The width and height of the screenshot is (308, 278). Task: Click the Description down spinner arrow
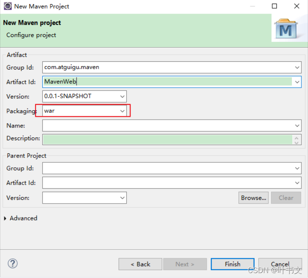click(296, 142)
